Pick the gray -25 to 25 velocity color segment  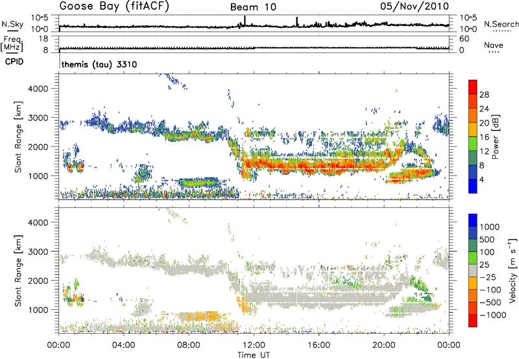tap(473, 270)
